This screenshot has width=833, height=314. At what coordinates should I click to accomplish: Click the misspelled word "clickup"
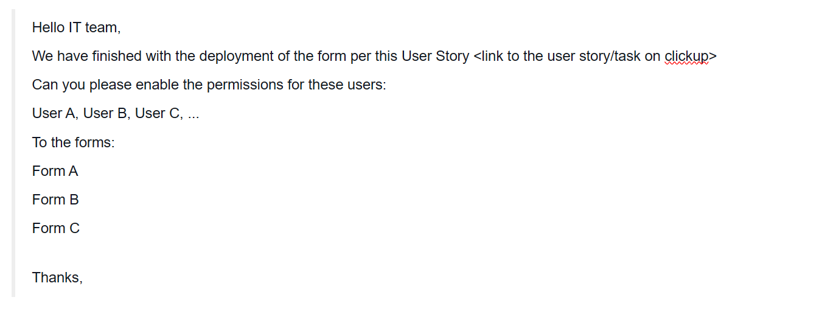[x=686, y=57]
